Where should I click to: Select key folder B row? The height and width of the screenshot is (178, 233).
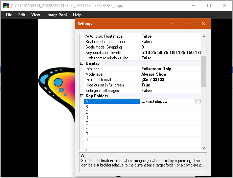click(x=142, y=107)
